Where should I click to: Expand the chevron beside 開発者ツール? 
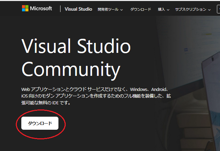click(122, 10)
